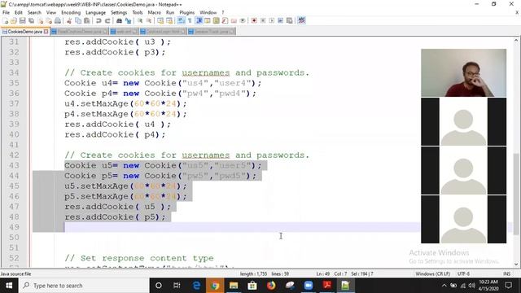
Task: Create a new document via toolbar icon
Action: [x=6, y=20]
